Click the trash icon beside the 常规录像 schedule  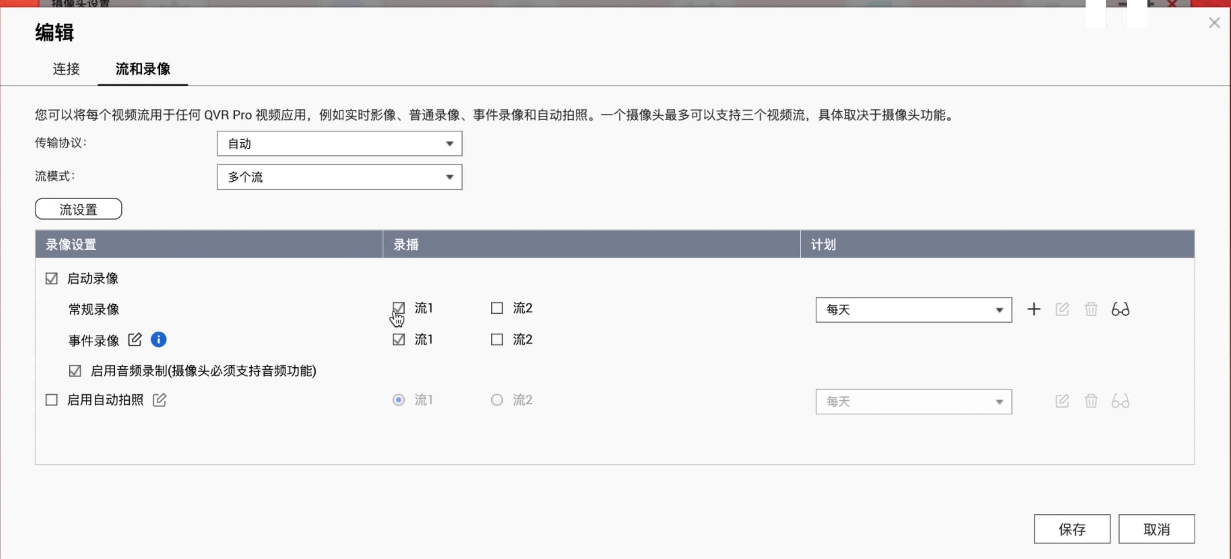click(x=1091, y=309)
